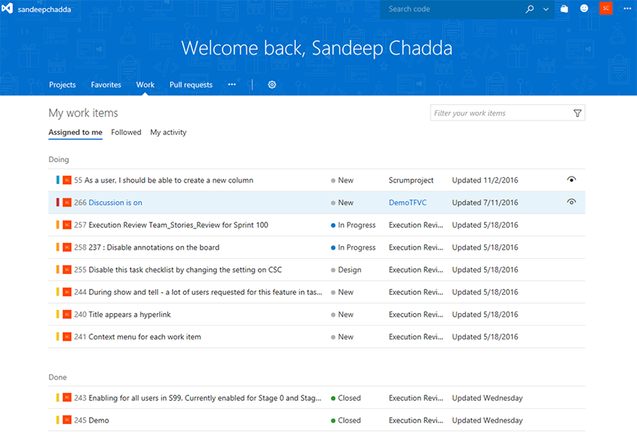Toggle follow eye on work item 266

[x=571, y=202]
